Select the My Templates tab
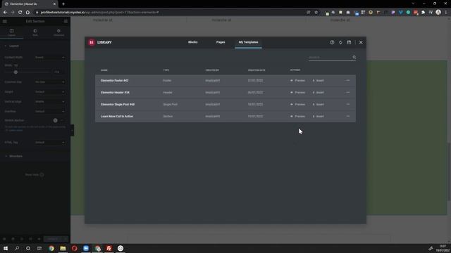Image resolution: width=451 pixels, height=253 pixels. (248, 42)
